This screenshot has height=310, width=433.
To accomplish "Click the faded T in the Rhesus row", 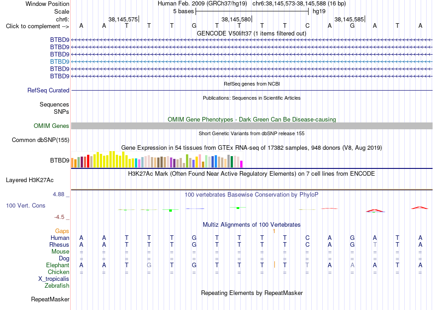I will (x=375, y=244).
